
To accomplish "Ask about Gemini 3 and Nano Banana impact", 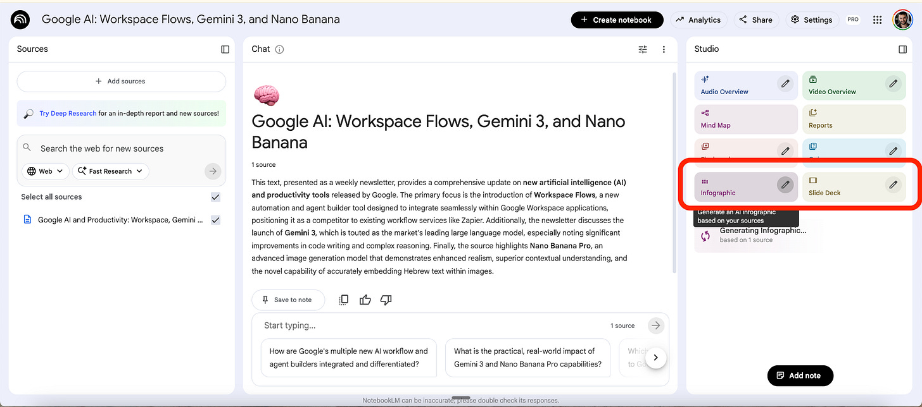I will (527, 357).
